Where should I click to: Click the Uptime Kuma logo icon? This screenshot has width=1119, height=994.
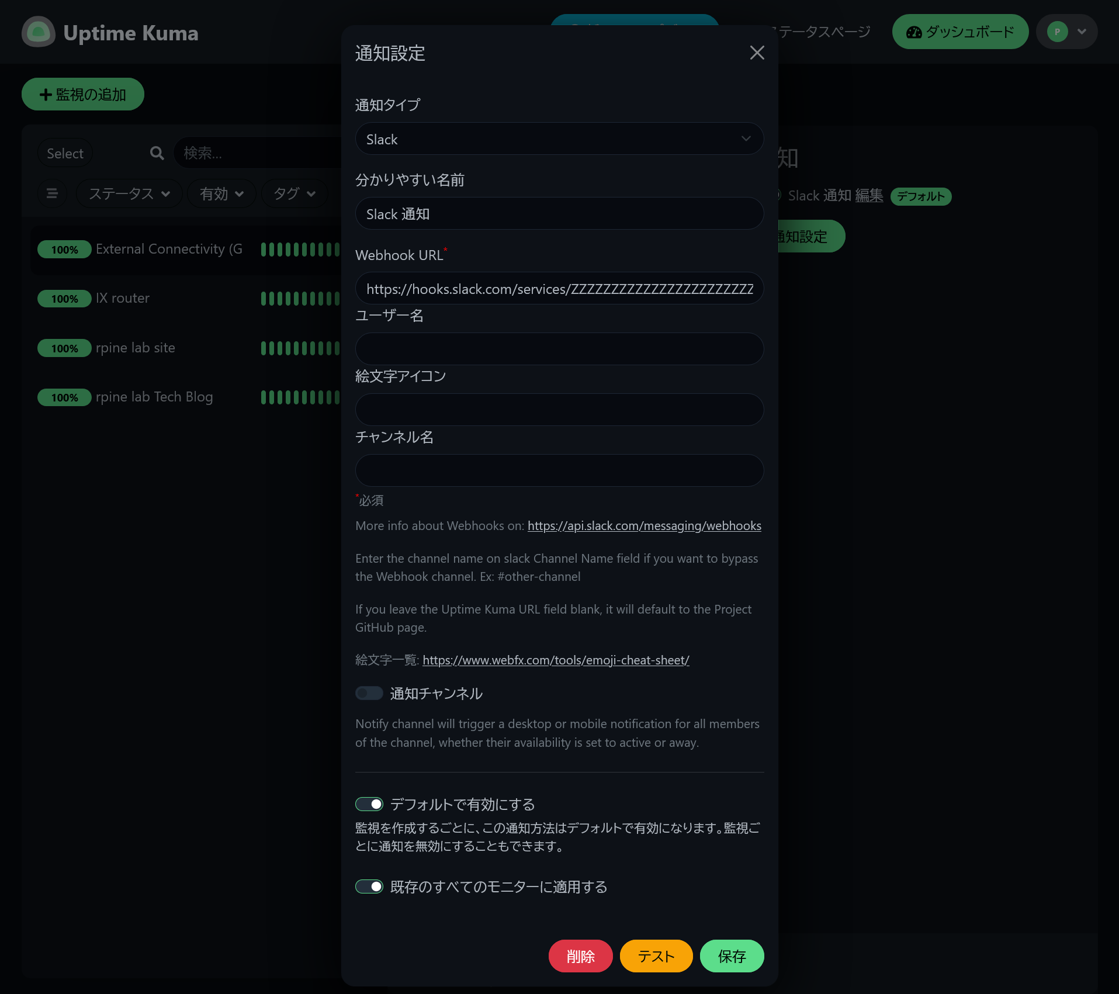39,32
